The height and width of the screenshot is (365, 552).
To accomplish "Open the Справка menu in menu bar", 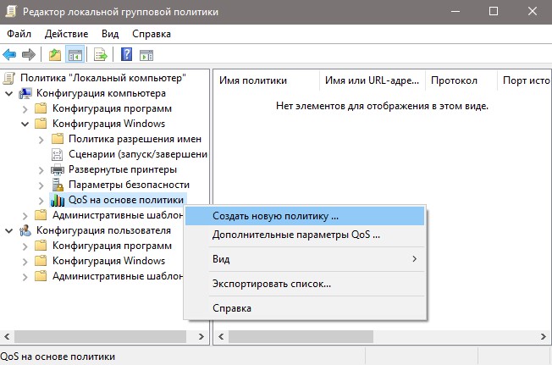I will pos(152,34).
